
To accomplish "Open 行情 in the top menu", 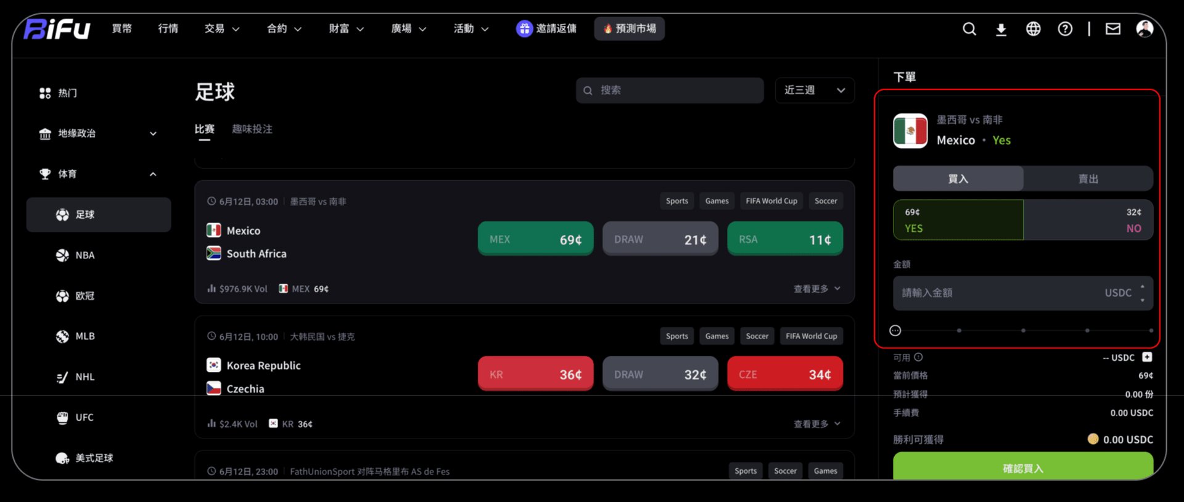I will coord(168,28).
